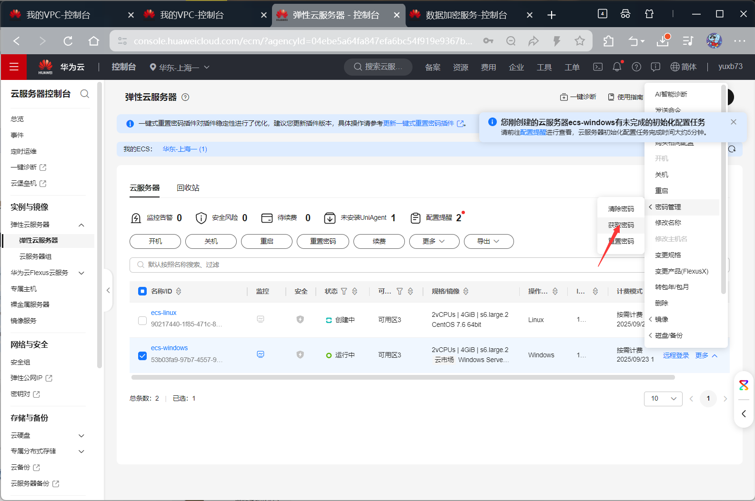Screen dimensions: 755x501
Task: Select 关机 in the more menu
Action: [x=662, y=175]
